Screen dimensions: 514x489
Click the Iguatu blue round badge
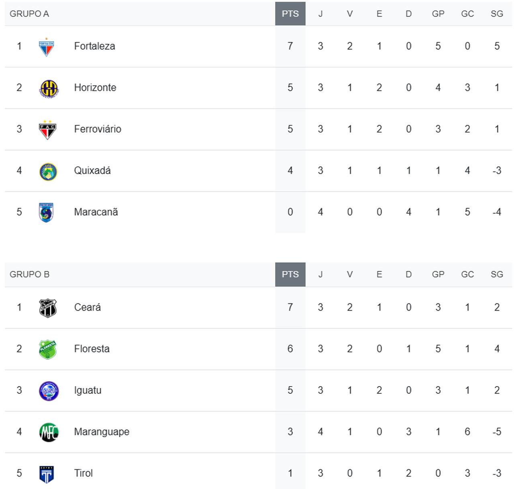49,391
